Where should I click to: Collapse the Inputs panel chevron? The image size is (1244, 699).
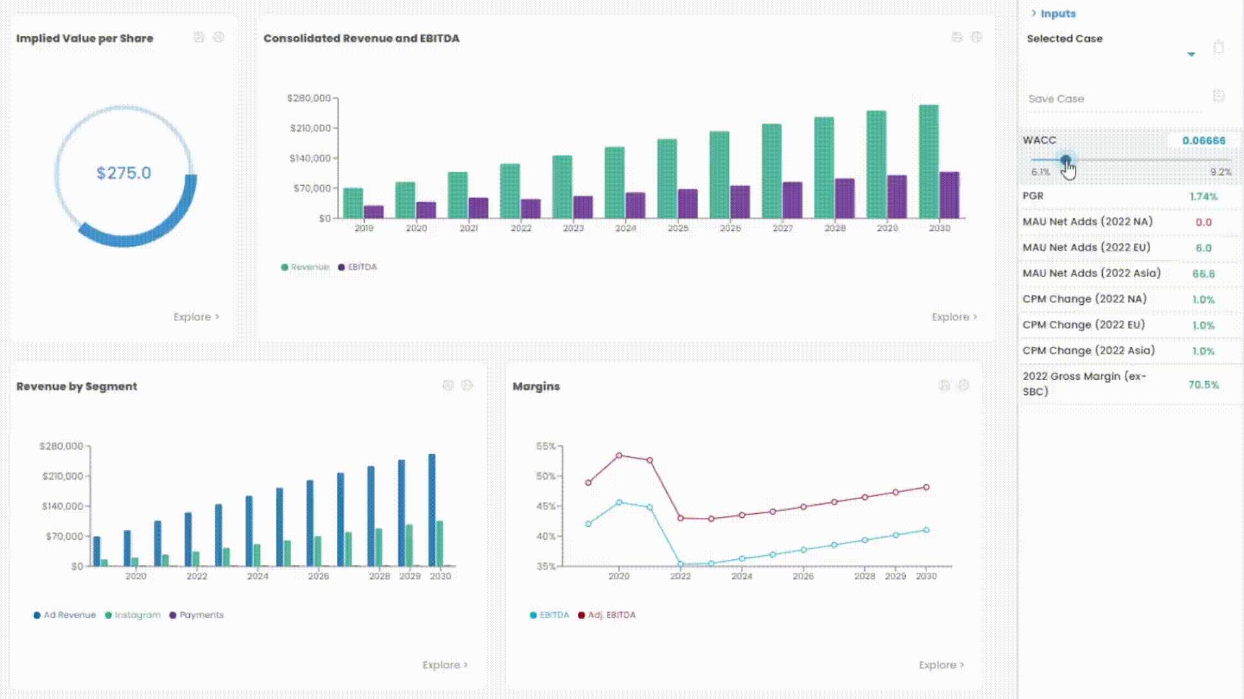(1034, 14)
